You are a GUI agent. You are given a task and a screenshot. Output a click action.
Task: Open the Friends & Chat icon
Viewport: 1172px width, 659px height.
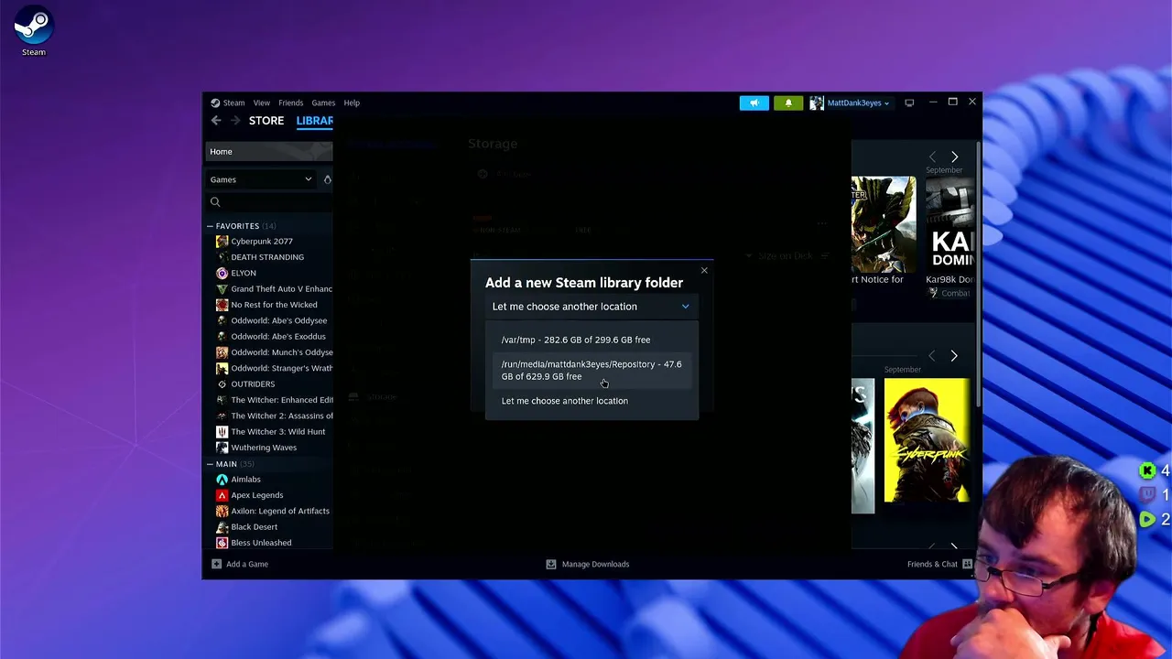point(967,564)
